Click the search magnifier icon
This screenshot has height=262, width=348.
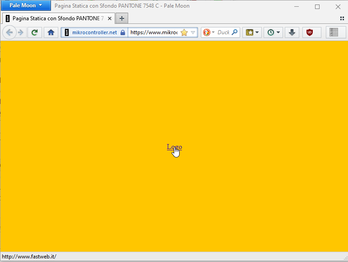(x=235, y=32)
